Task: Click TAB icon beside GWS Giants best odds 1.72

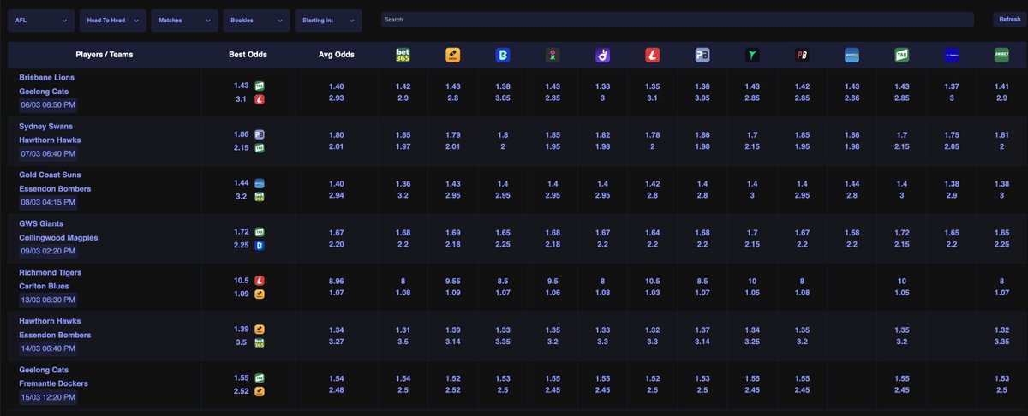Action: click(x=260, y=232)
